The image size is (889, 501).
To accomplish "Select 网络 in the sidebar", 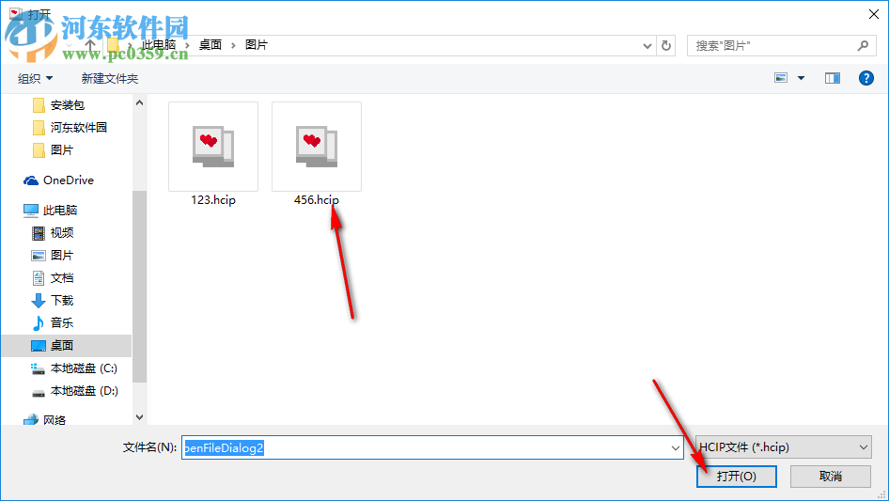I will (x=55, y=420).
